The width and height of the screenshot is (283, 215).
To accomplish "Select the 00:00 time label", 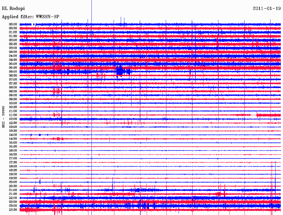I will (13, 24).
